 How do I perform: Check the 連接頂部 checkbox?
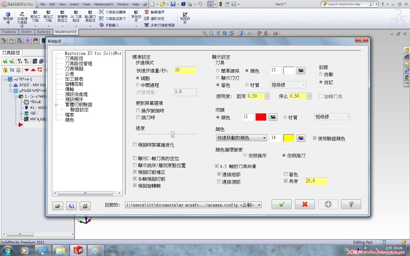point(219,181)
